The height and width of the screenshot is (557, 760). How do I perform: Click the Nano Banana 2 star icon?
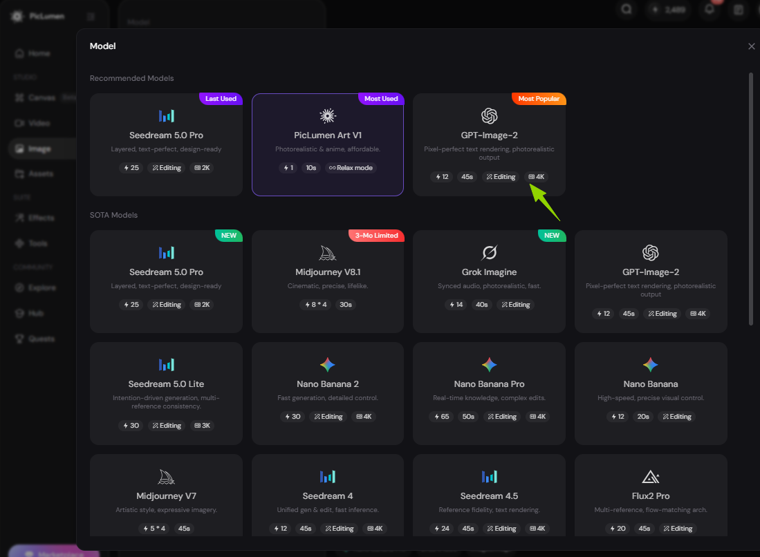point(328,365)
